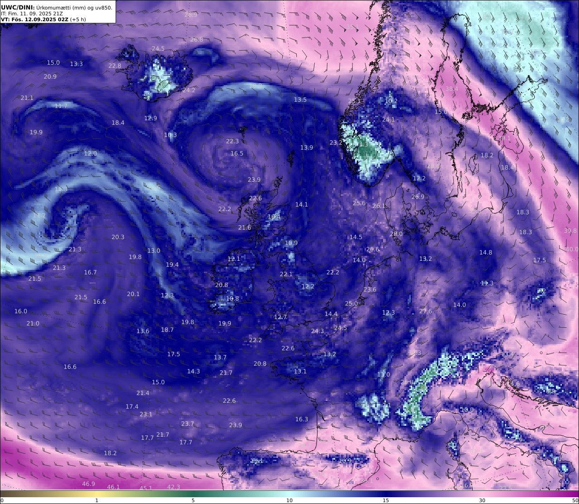Click the map value 10.4 over Scotland
The height and width of the screenshot is (504, 579).
tap(274, 217)
